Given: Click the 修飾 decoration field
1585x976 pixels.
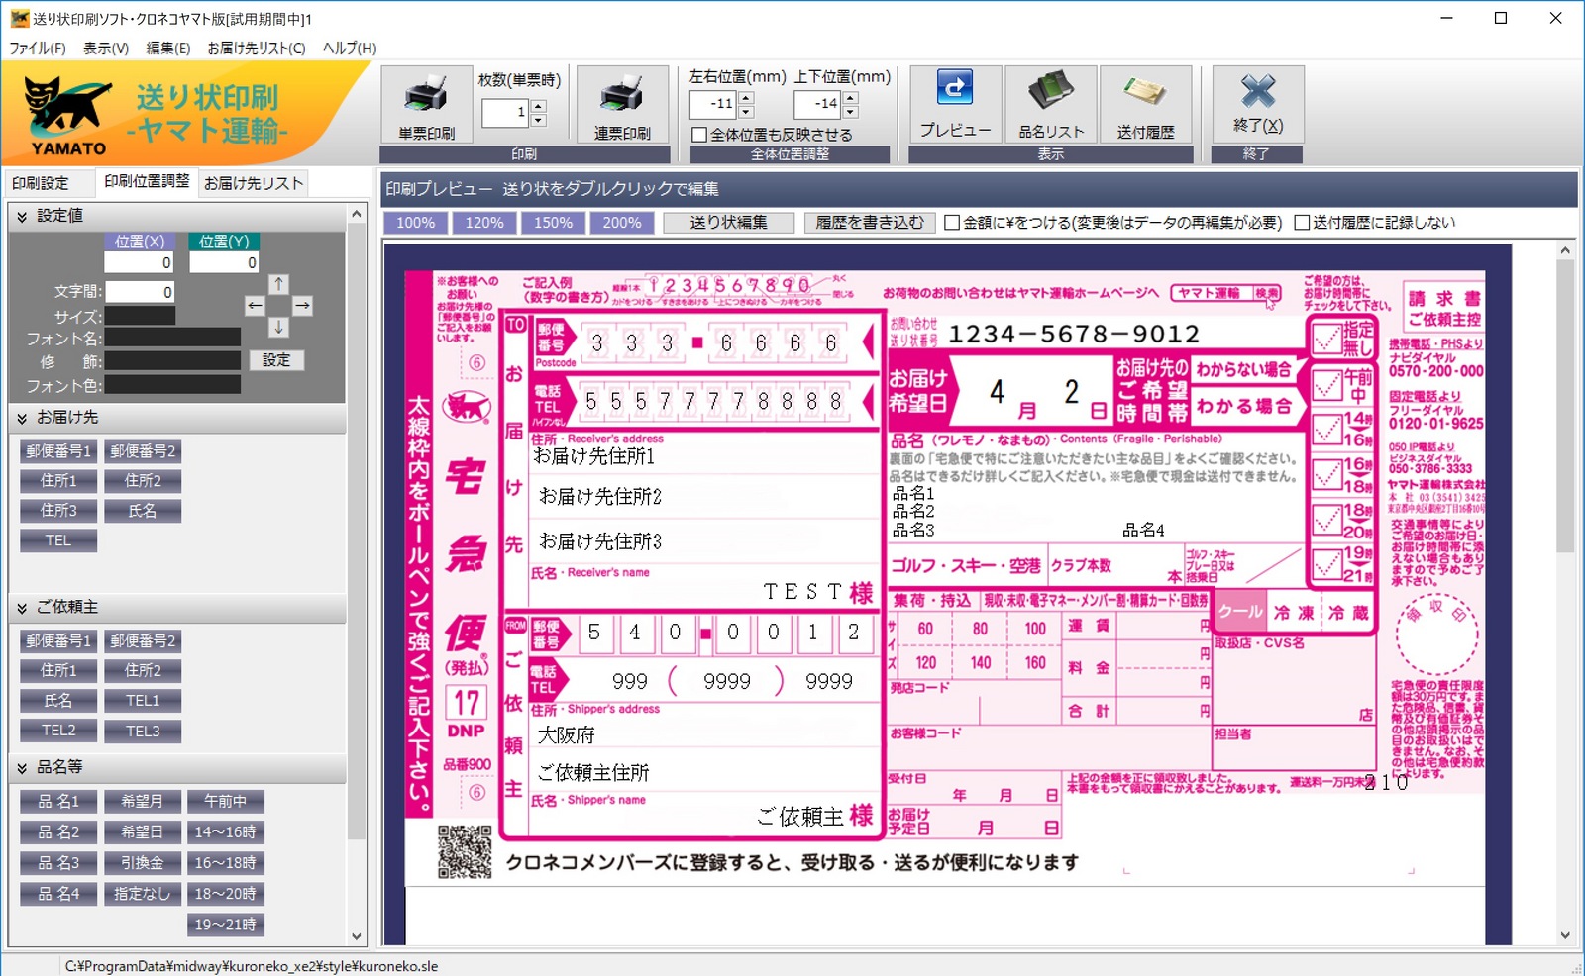Looking at the screenshot, I should click(x=172, y=361).
